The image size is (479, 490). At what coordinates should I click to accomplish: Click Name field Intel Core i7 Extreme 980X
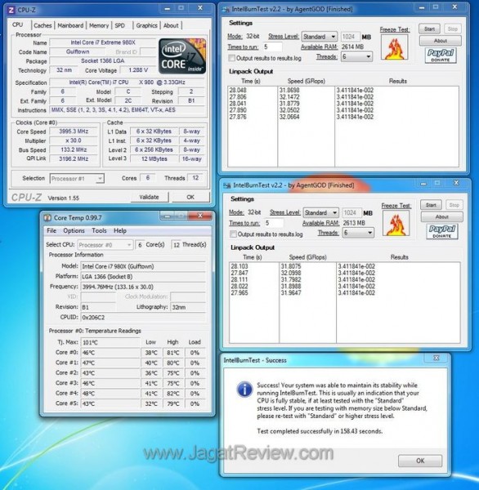pos(103,42)
